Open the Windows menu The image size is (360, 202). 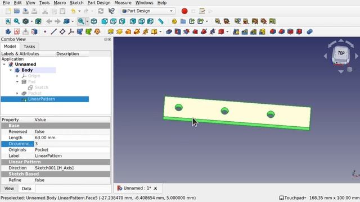144,3
